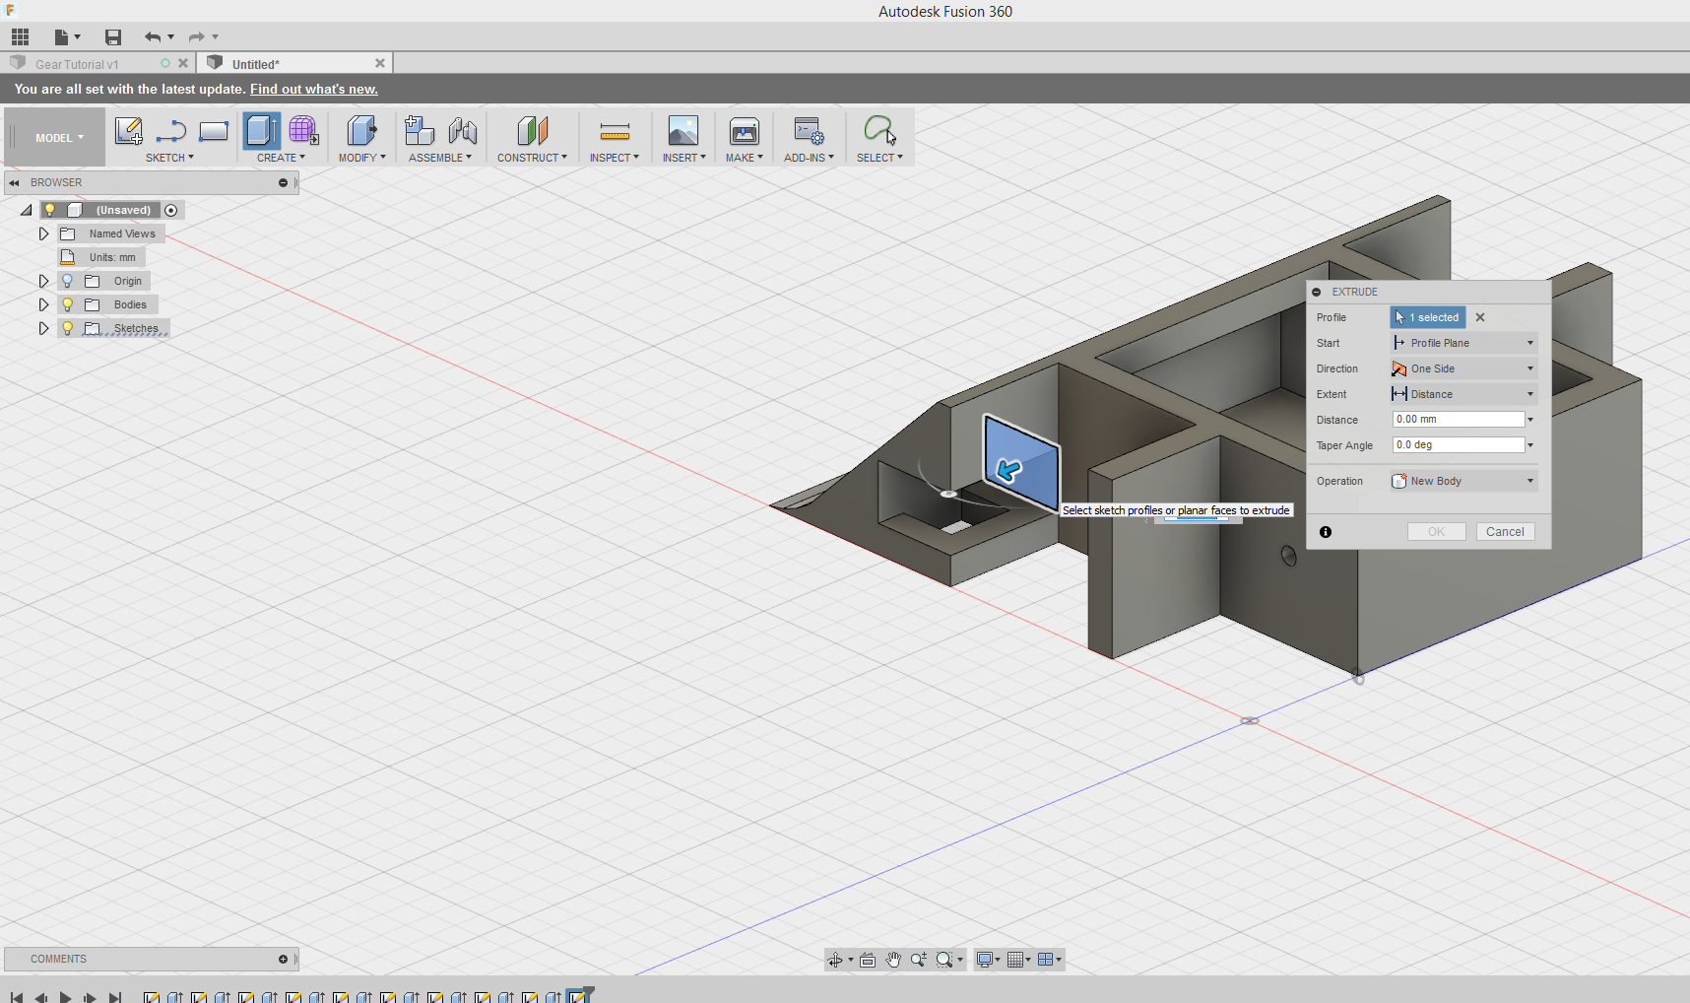This screenshot has width=1690, height=1003.
Task: Click the 3D Print icon above Make
Action: point(744,131)
